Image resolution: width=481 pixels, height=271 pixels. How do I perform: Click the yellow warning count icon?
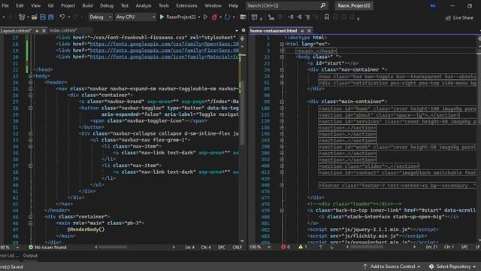click(x=301, y=247)
